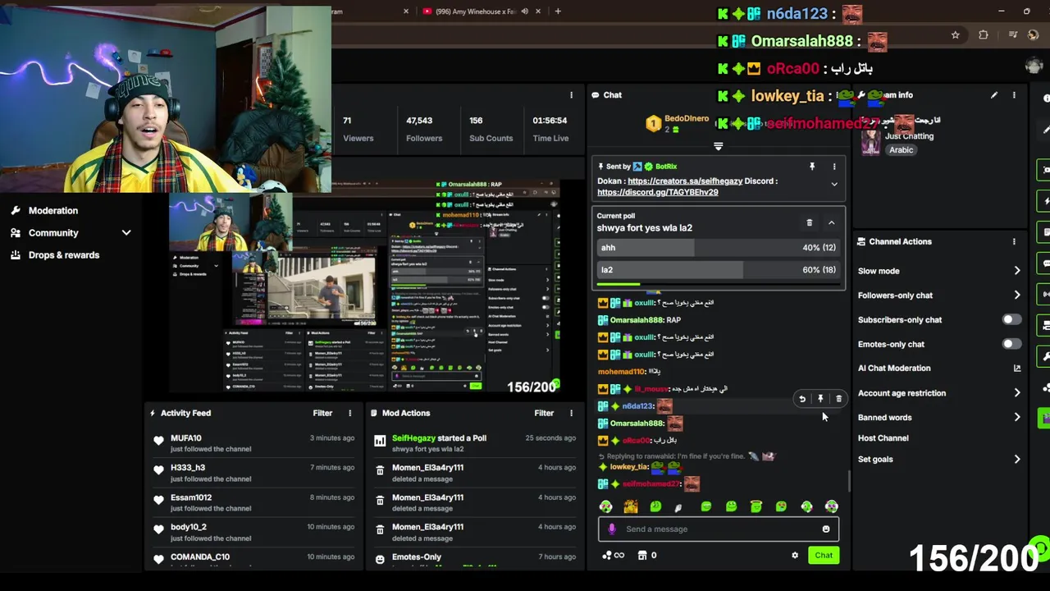Screen dimensions: 1050x591
Task: Open Drops & rewards in sidebar
Action: point(55,255)
